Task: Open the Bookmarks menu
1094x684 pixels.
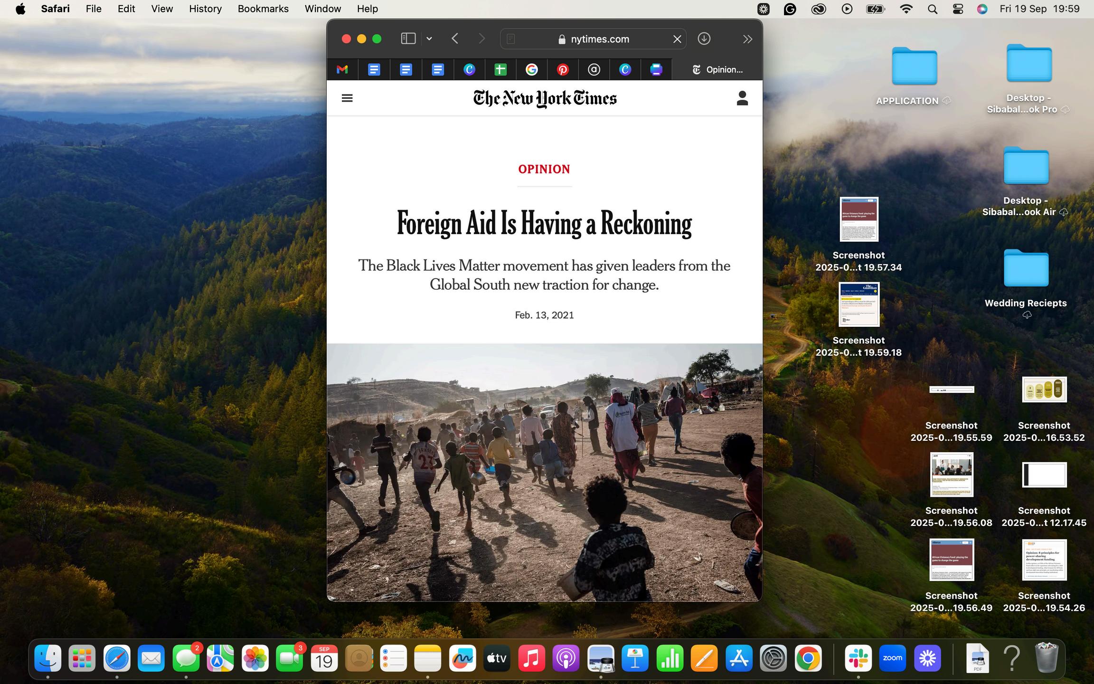Action: pos(263,9)
